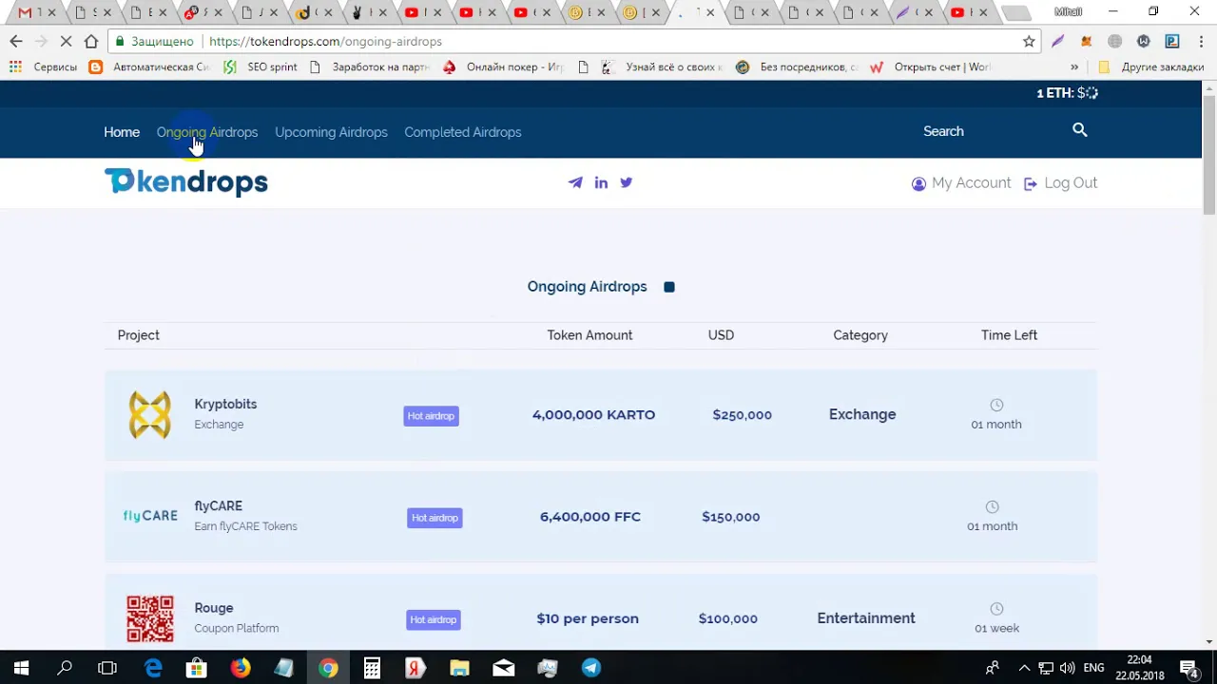Screen dimensions: 1217x684
Task: Open the Mail taskbar icon
Action: [x=504, y=668]
